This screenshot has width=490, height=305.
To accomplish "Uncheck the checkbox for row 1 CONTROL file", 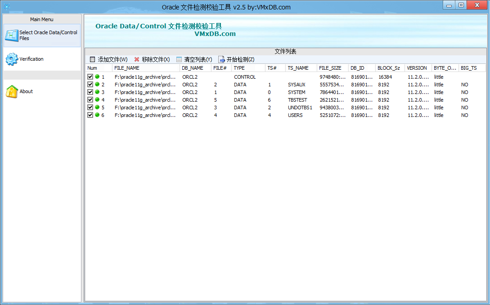I will click(x=90, y=77).
